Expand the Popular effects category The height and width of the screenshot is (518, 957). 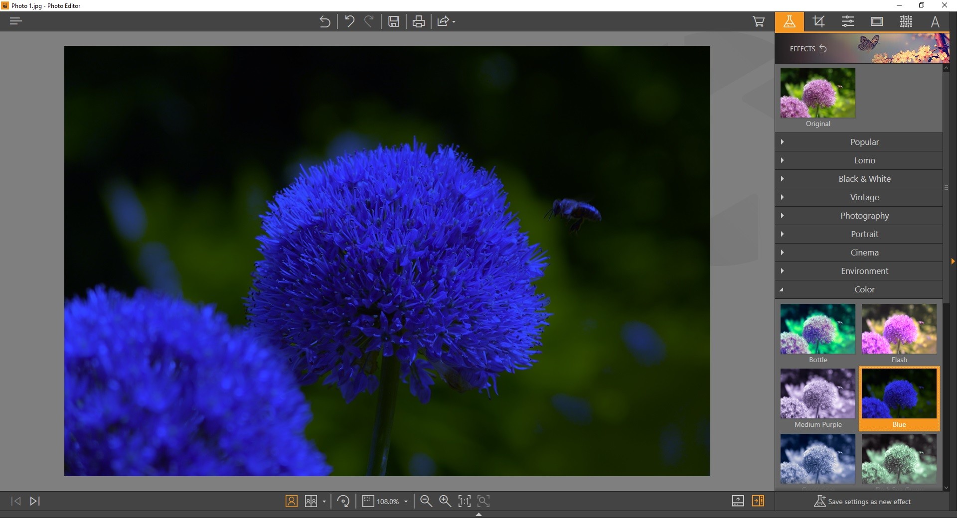coord(859,142)
